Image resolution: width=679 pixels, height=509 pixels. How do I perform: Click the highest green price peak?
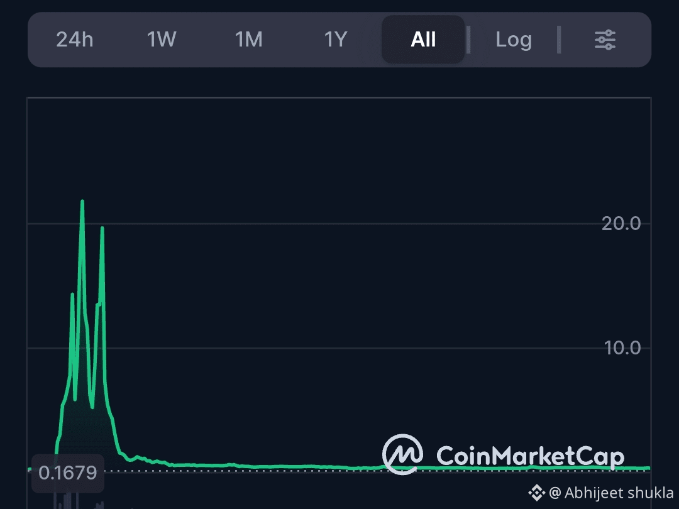coord(82,202)
